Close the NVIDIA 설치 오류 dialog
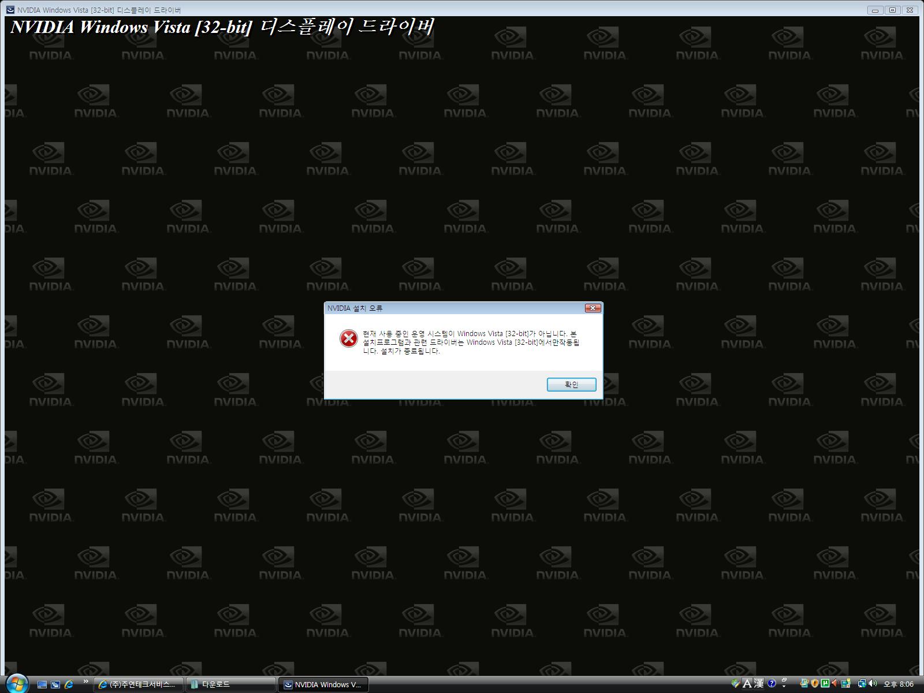924x693 pixels. (x=593, y=308)
